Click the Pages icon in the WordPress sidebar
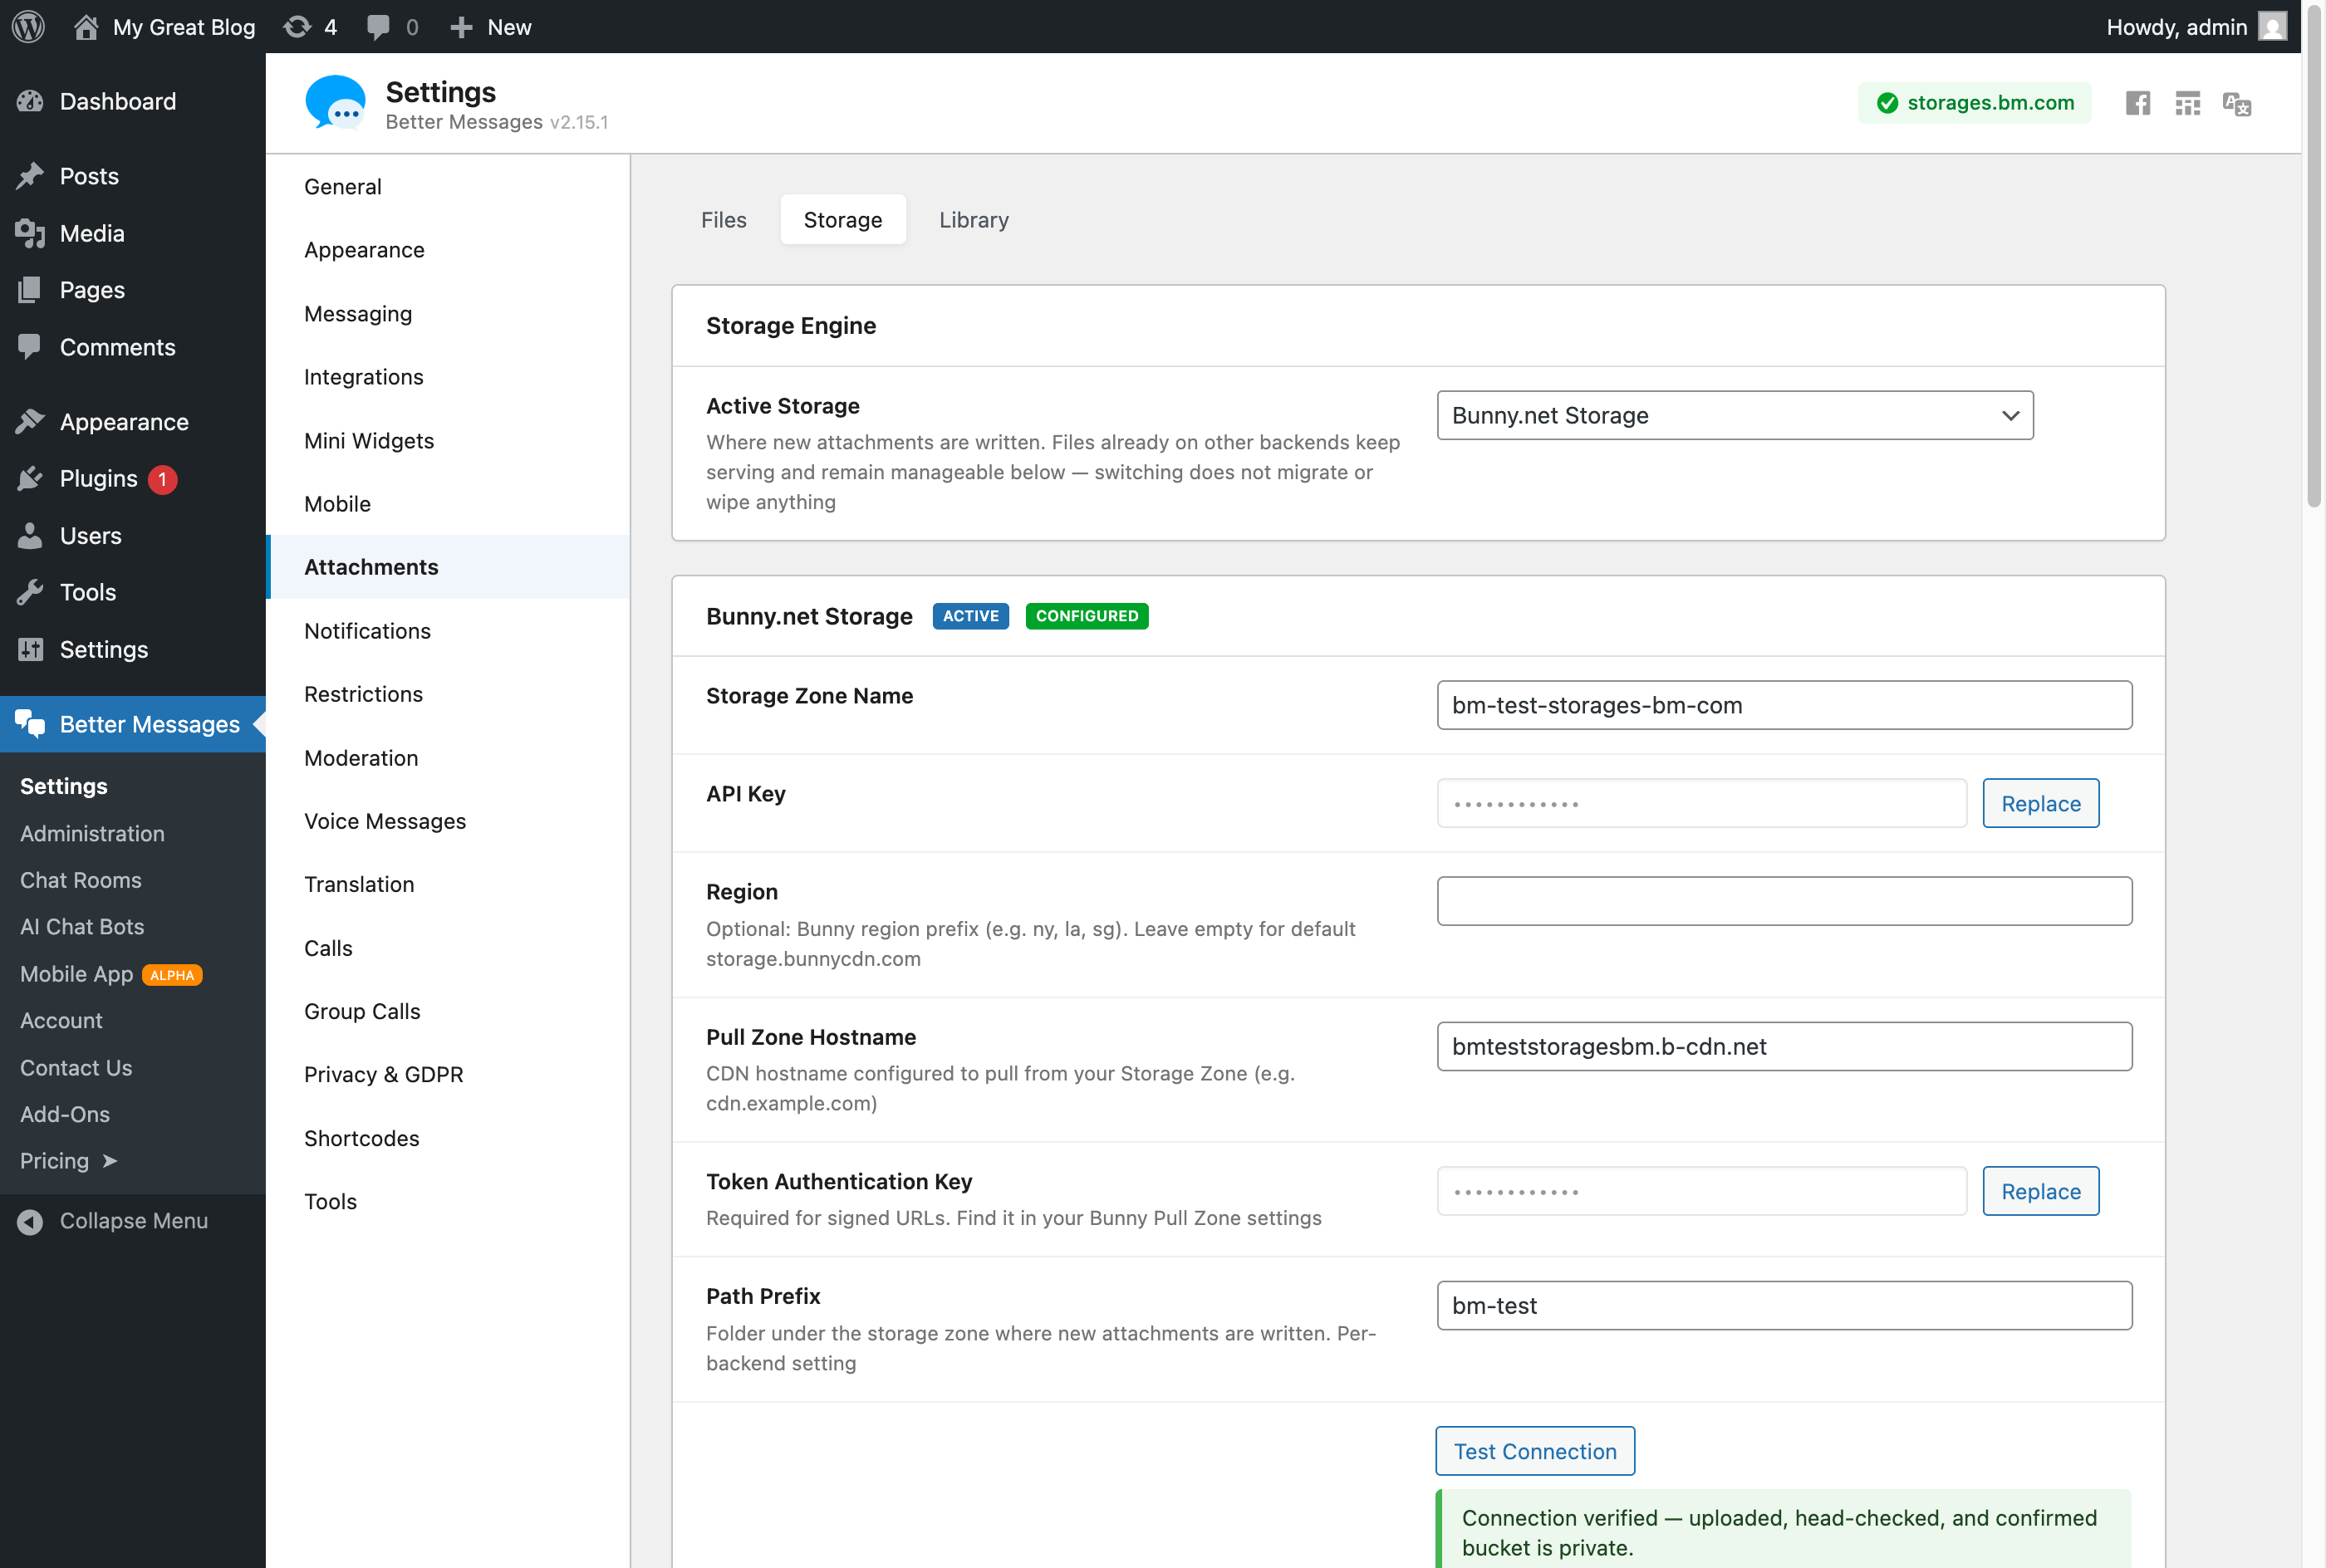Viewport: 2326px width, 1568px height. (x=30, y=290)
